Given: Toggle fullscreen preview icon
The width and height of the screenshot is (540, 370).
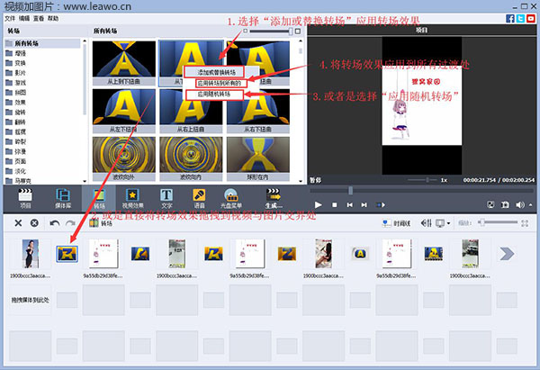Looking at the screenshot, I should [x=490, y=204].
